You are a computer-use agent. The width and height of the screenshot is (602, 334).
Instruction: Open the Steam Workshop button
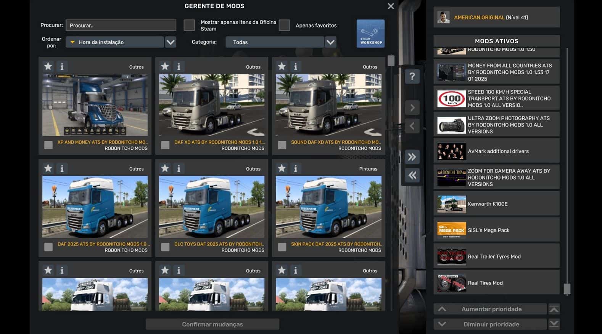coord(370,34)
